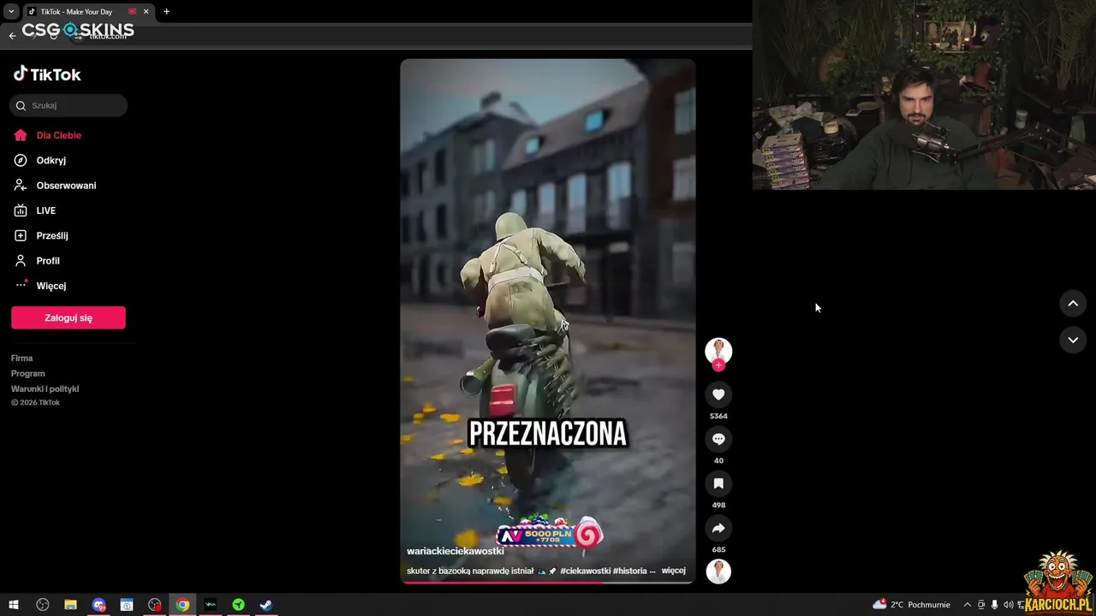
Task: Open the tab search dropdown
Action: [11, 12]
